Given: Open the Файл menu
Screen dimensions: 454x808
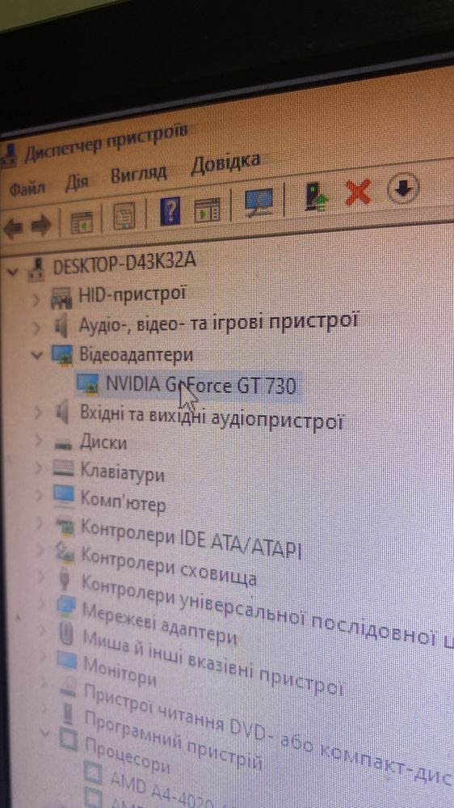Looking at the screenshot, I should point(26,188).
